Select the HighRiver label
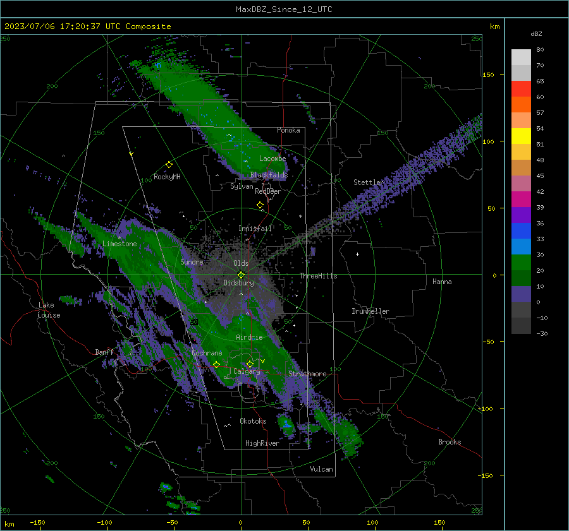This screenshot has width=569, height=531. (x=262, y=443)
